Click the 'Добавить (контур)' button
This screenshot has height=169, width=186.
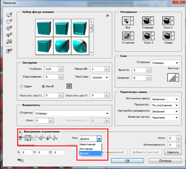(146, 152)
